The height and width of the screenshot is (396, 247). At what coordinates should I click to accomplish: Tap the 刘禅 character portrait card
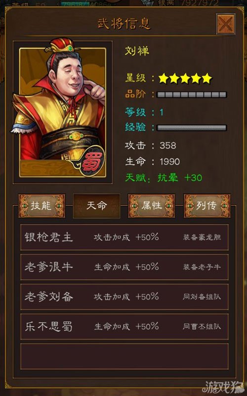tap(63, 112)
